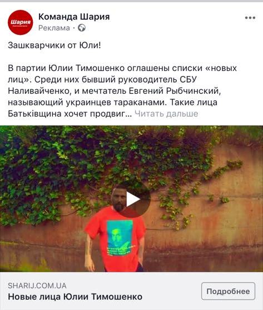Open the three-dot post options menu

pyautogui.click(x=250, y=18)
